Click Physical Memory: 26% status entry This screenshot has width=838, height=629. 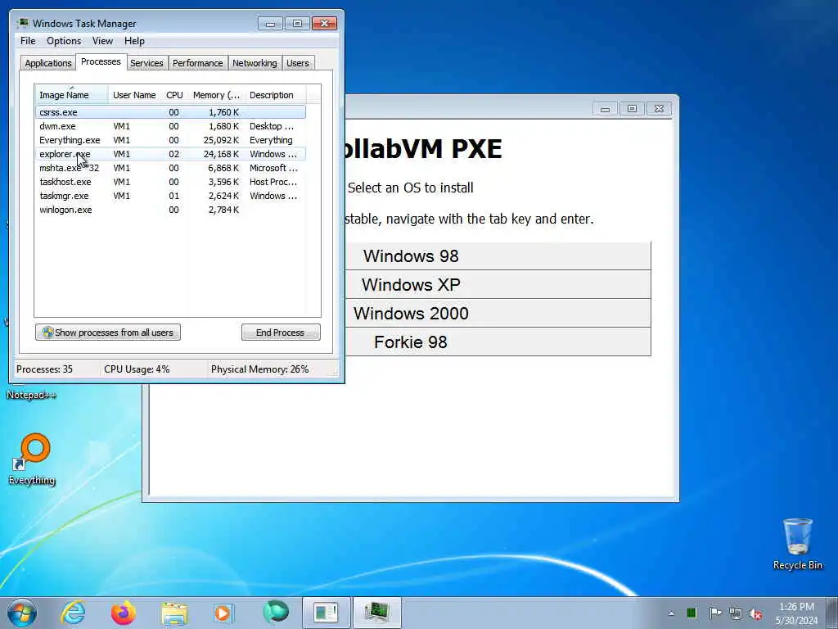(259, 369)
